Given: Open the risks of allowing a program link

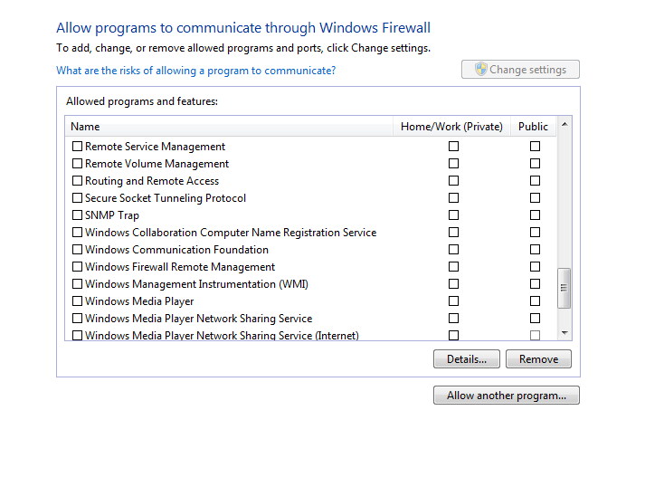Looking at the screenshot, I should coord(195,71).
